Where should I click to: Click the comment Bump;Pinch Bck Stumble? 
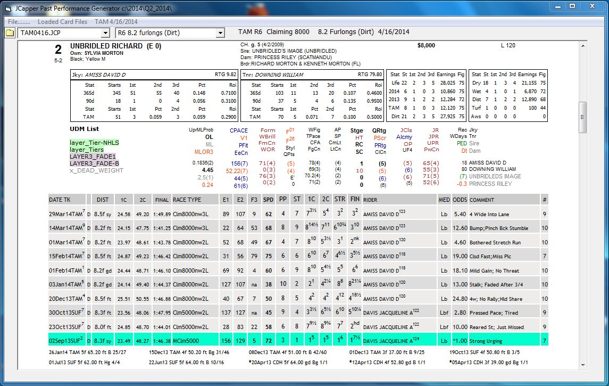[x=499, y=228]
